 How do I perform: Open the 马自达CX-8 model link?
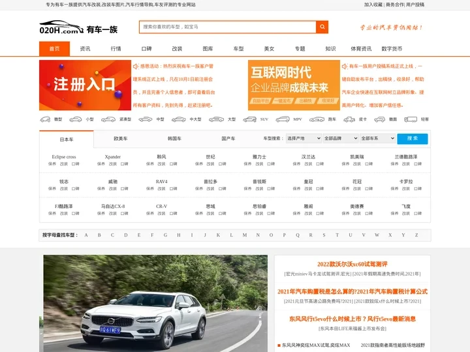point(113,207)
